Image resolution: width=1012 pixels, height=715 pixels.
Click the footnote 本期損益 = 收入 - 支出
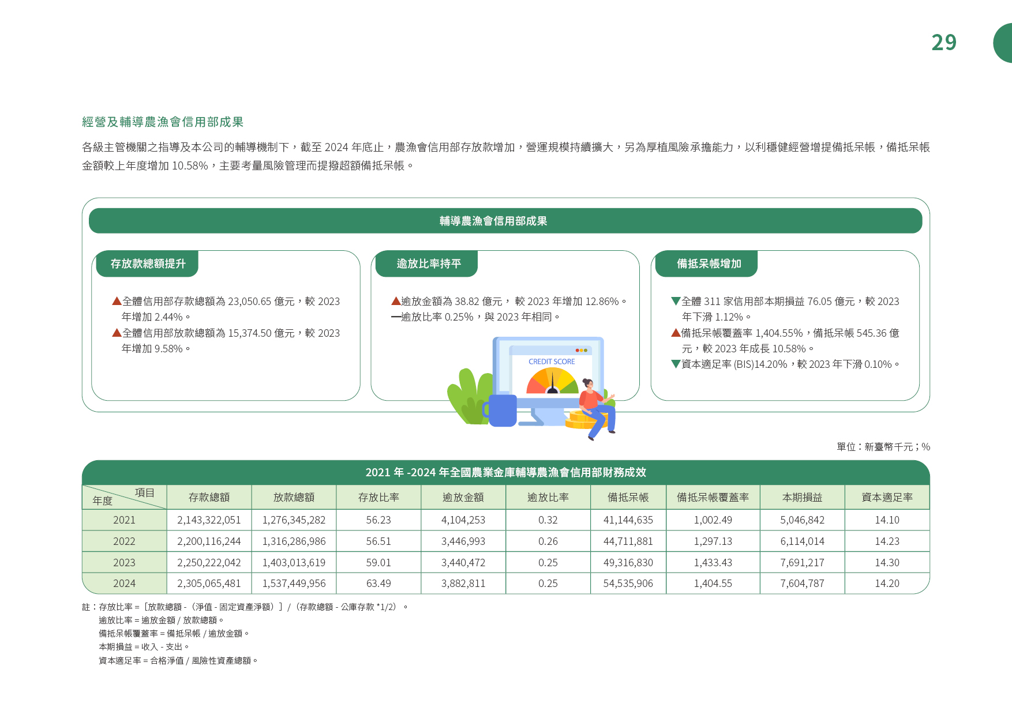click(144, 647)
